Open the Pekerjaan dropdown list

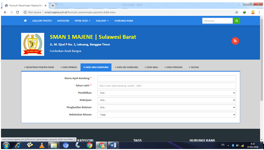point(167,100)
